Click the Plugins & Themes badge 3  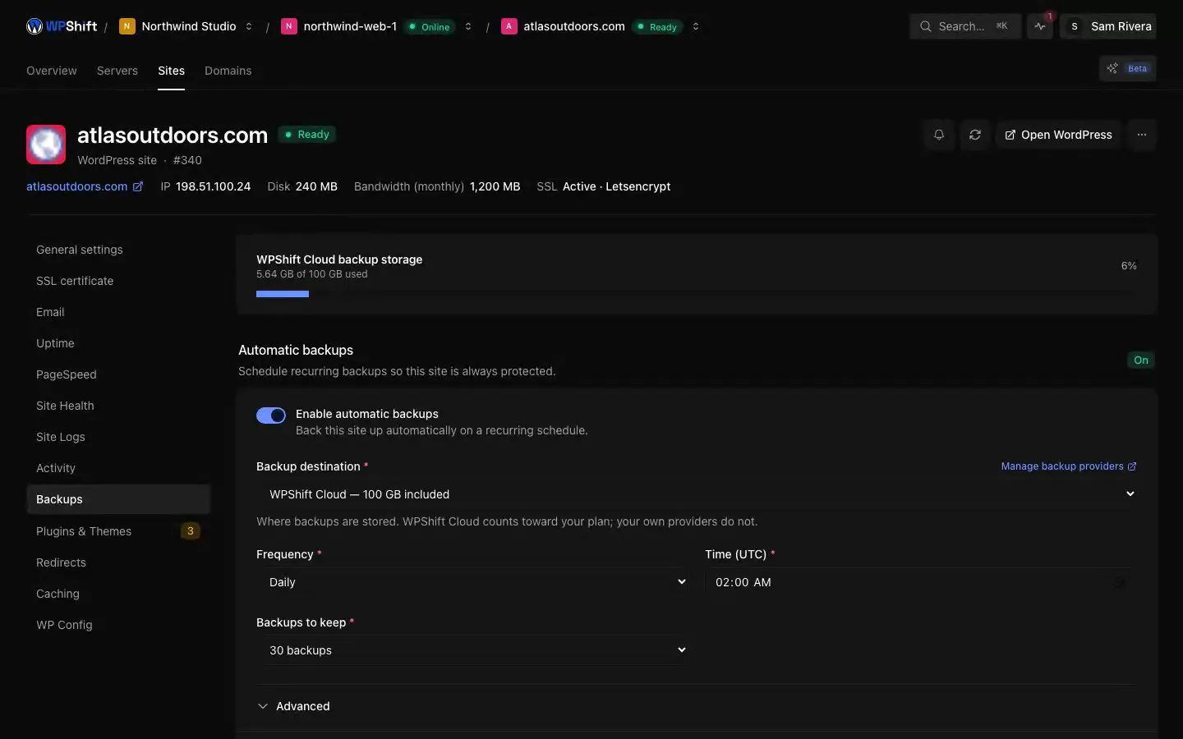point(191,531)
